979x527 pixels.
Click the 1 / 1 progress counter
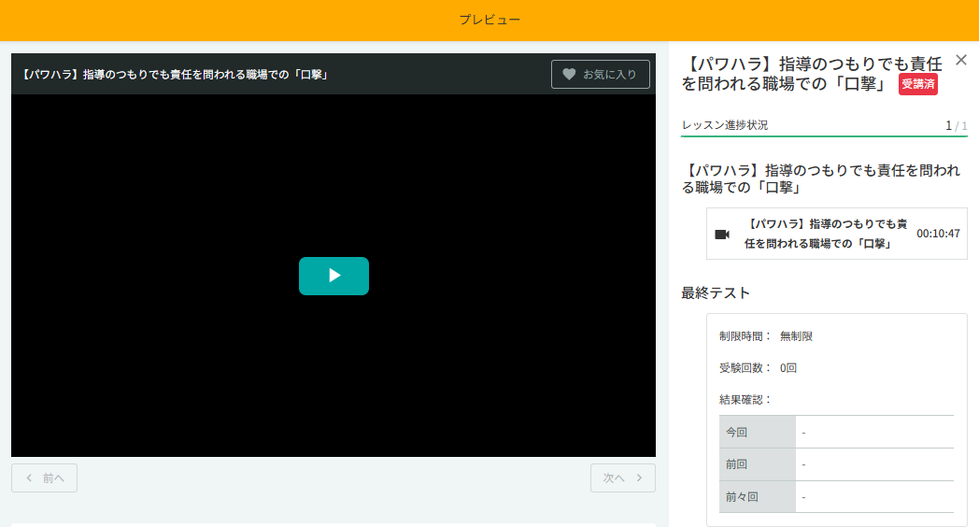click(957, 125)
